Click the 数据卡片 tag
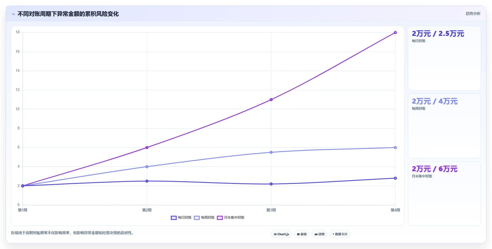492x249 pixels. click(340, 234)
